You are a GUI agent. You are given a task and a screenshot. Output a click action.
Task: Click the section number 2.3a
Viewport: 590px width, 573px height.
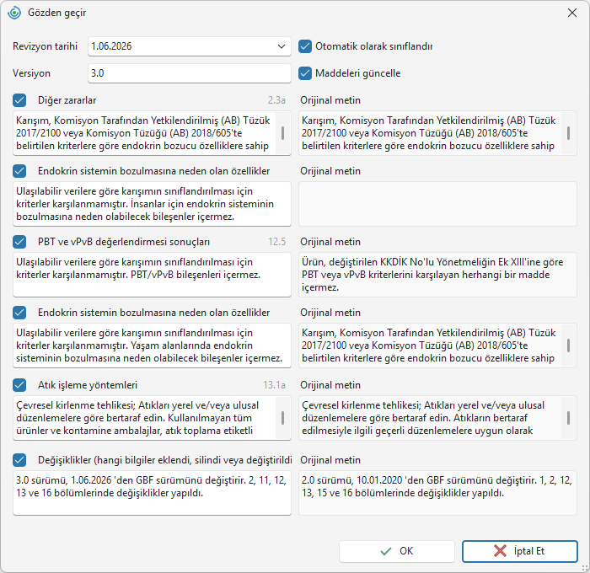[x=276, y=100]
